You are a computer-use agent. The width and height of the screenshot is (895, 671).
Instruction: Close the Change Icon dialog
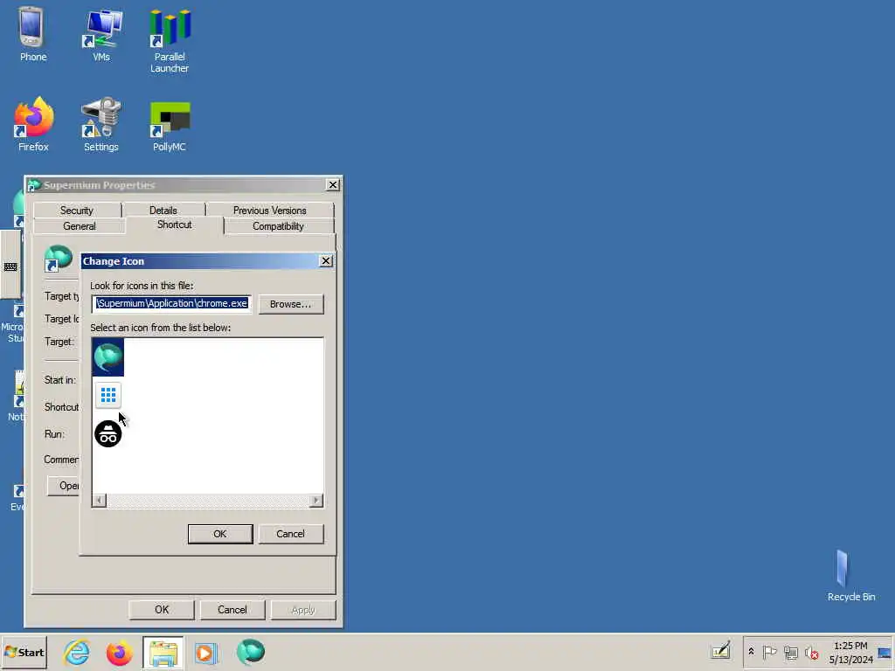click(325, 260)
